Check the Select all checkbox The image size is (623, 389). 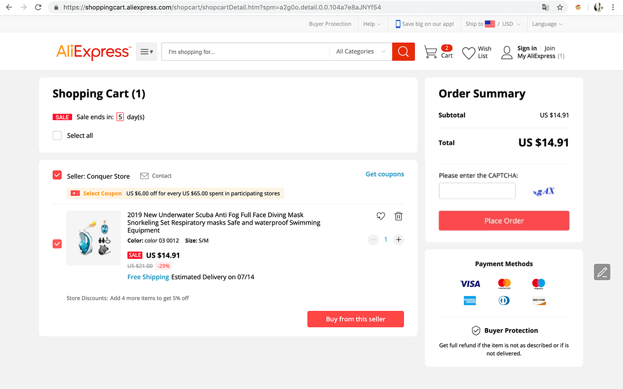click(x=57, y=136)
